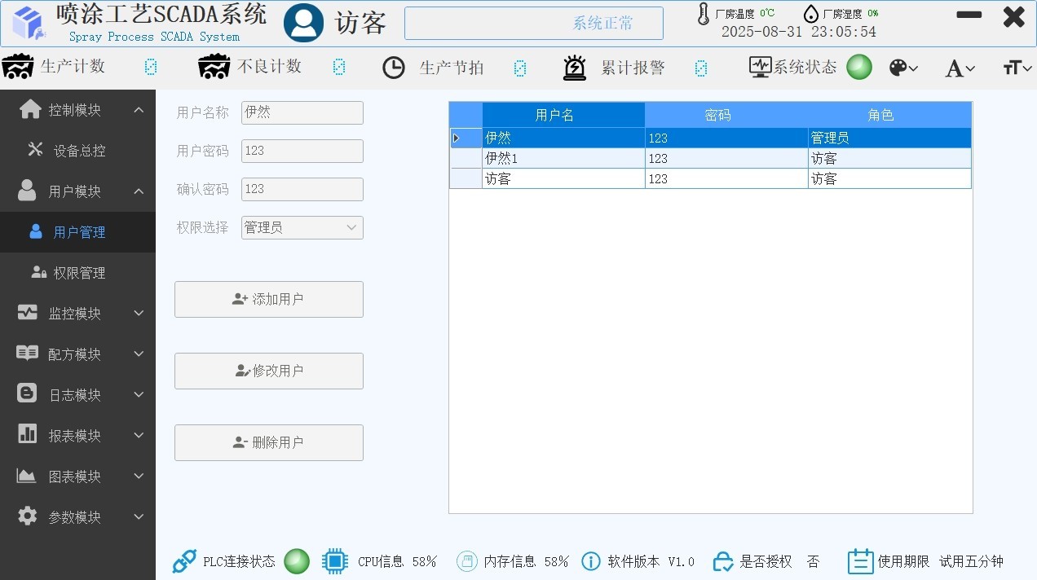Click the 用户名称 input field
Image resolution: width=1037 pixels, height=580 pixels.
302,112
